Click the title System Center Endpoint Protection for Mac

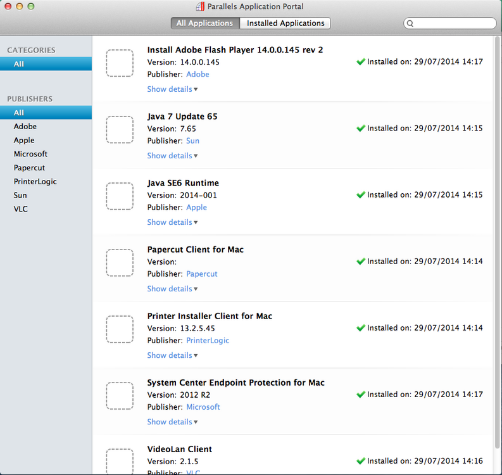click(236, 383)
